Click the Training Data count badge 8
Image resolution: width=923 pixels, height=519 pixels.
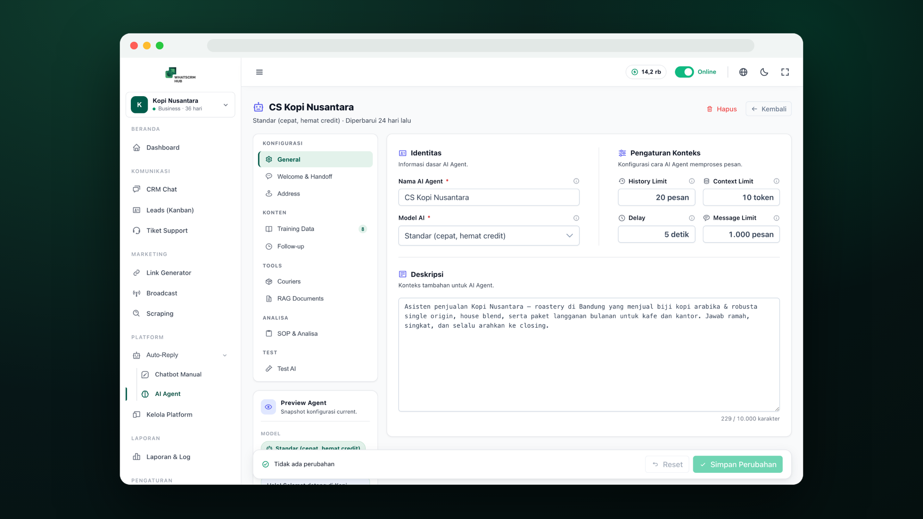362,229
